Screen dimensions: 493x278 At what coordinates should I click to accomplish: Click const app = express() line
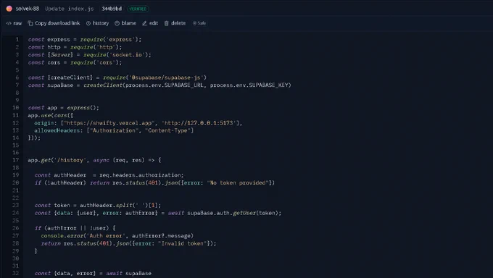(64, 108)
